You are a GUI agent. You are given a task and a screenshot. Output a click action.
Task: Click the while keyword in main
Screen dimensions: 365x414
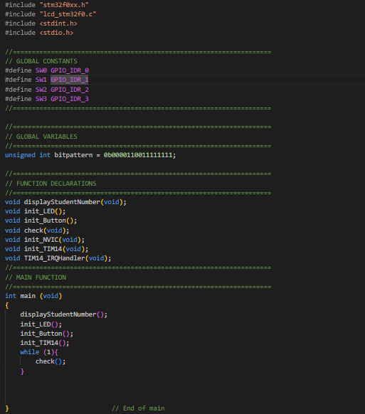pos(30,352)
